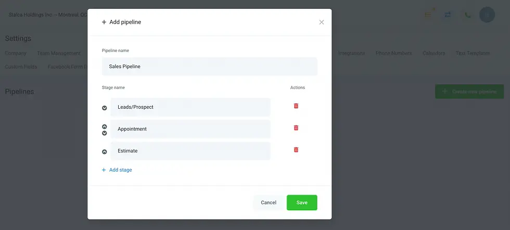Click Create new pipeline in background

click(x=469, y=92)
